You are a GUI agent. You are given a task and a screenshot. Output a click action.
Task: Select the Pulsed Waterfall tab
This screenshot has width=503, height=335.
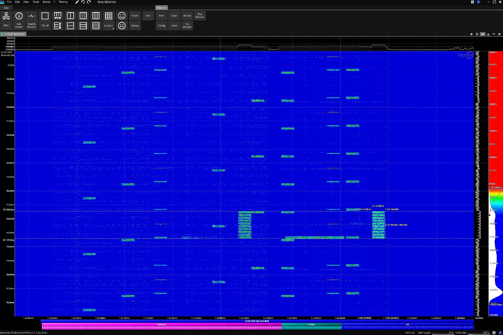13,34
